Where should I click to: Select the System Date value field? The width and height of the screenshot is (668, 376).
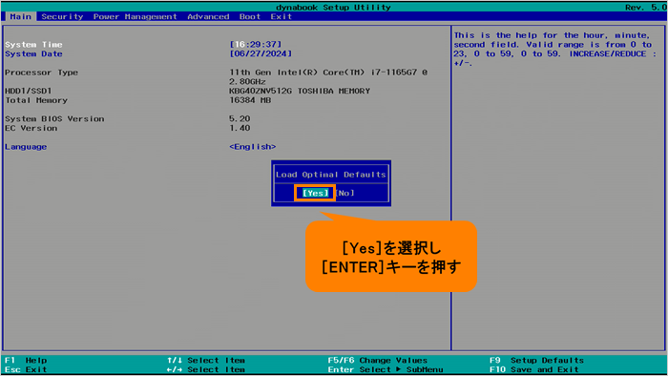261,53
